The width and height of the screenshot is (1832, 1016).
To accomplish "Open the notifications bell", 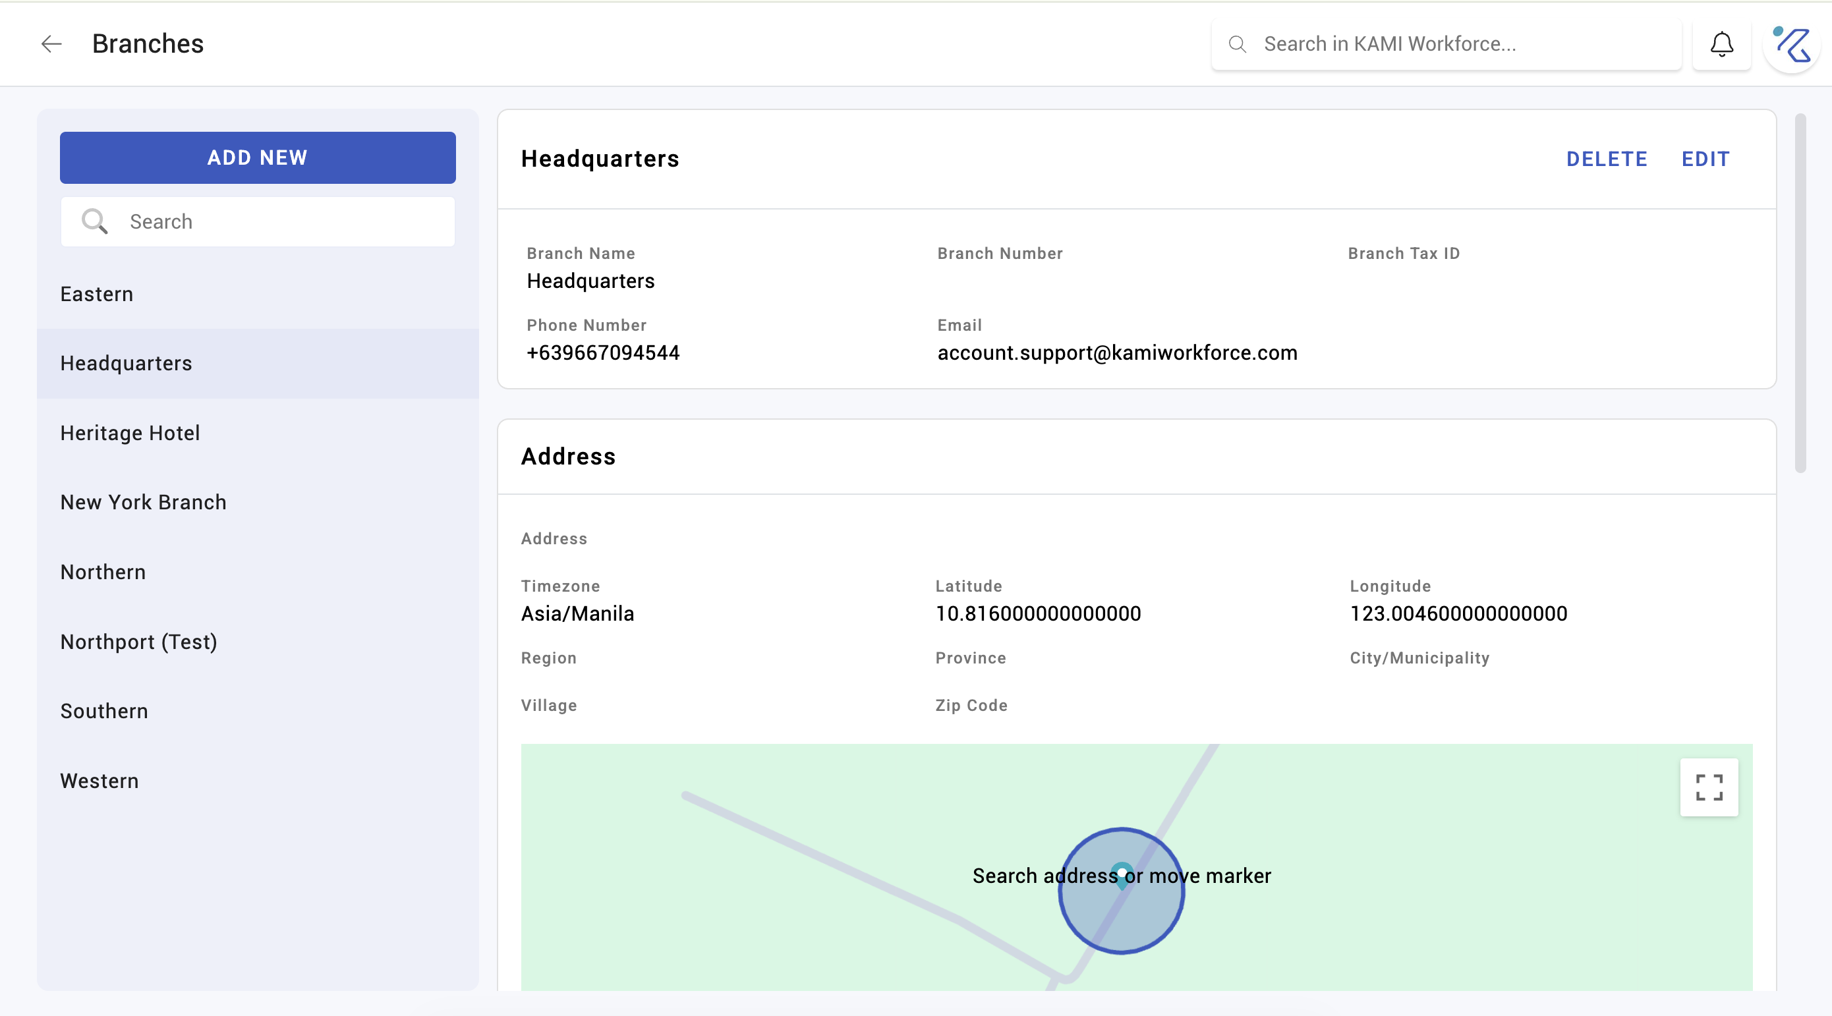I will coord(1722,44).
